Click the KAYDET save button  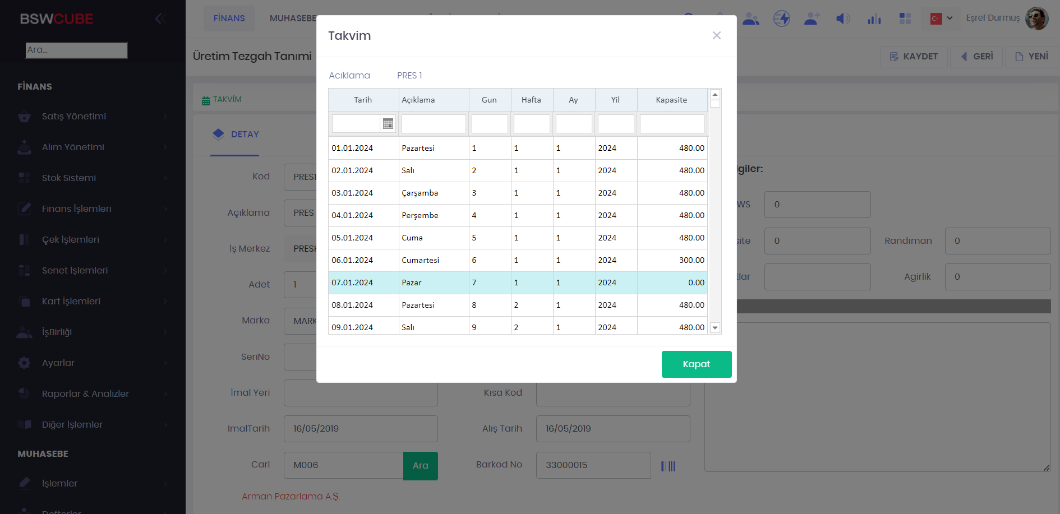tap(914, 57)
